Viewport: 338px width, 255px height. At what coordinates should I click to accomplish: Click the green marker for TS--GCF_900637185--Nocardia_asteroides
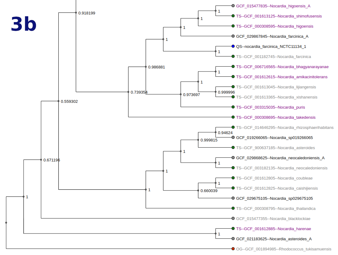point(233,147)
